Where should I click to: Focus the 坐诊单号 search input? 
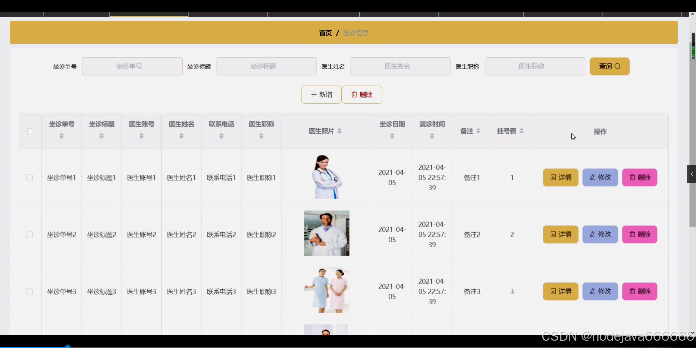(x=132, y=66)
